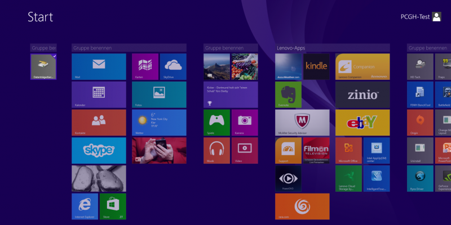The image size is (451, 225).
Task: Launch the Spiele games tile
Action: click(x=216, y=123)
